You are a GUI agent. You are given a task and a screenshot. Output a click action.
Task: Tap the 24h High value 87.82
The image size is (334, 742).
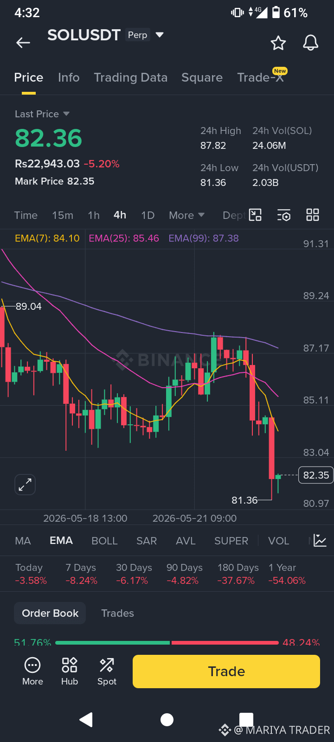point(213,146)
